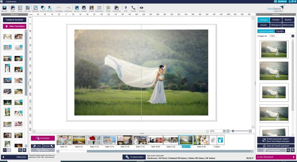Screen dimensions: 297x162
Task: Click the Optimierung toolbar icon
Action: [x=116, y=8]
